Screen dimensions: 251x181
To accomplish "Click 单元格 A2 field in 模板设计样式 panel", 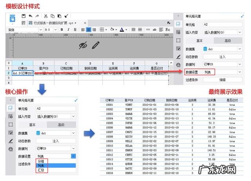I will 222,24.
